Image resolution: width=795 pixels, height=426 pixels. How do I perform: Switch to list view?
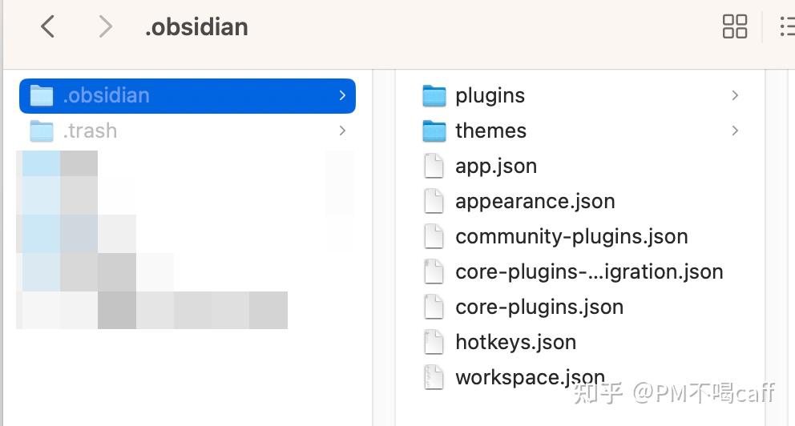(x=787, y=26)
